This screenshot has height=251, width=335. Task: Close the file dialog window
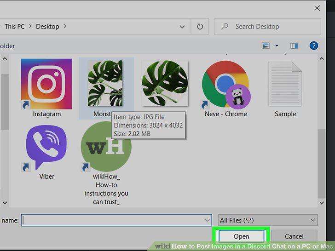(317, 8)
